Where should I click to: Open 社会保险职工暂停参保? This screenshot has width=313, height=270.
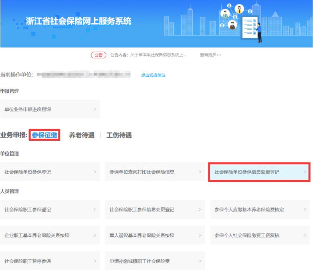pos(50,261)
